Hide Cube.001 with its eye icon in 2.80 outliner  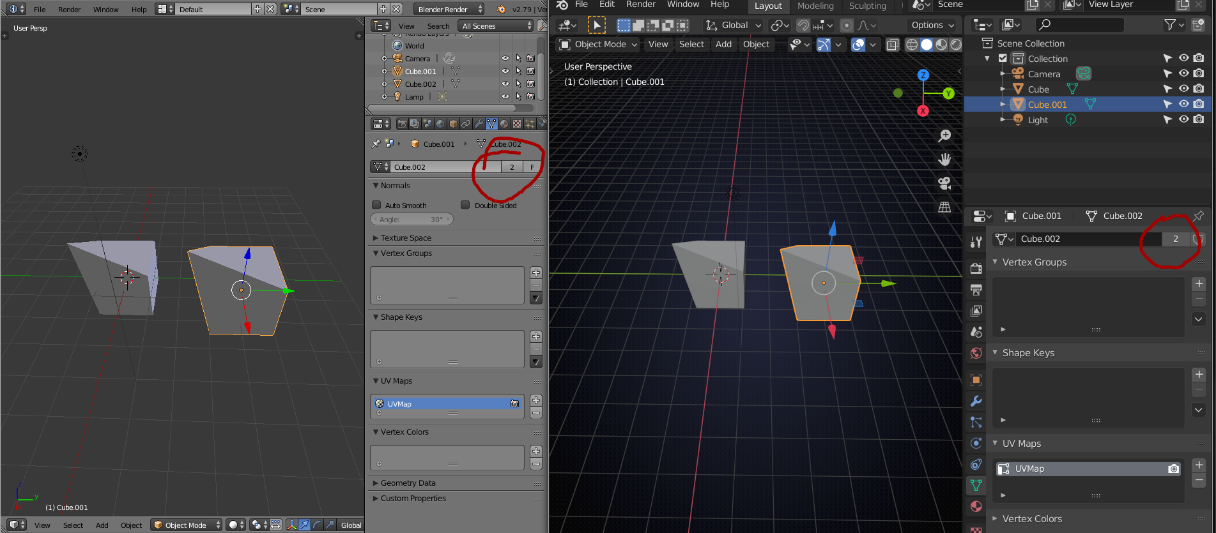pyautogui.click(x=1183, y=104)
